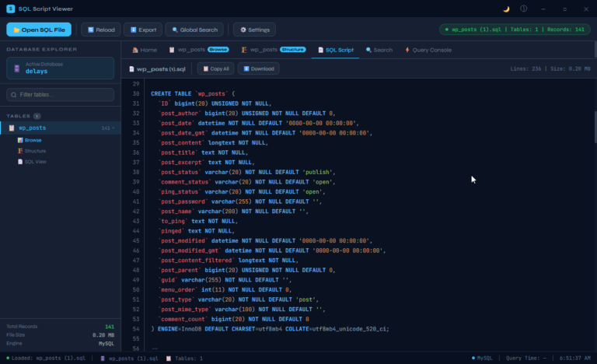Focus the Filter tables input
The image size is (597, 364).
60,95
